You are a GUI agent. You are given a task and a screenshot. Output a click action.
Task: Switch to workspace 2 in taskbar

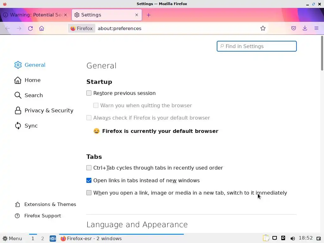pyautogui.click(x=43, y=239)
